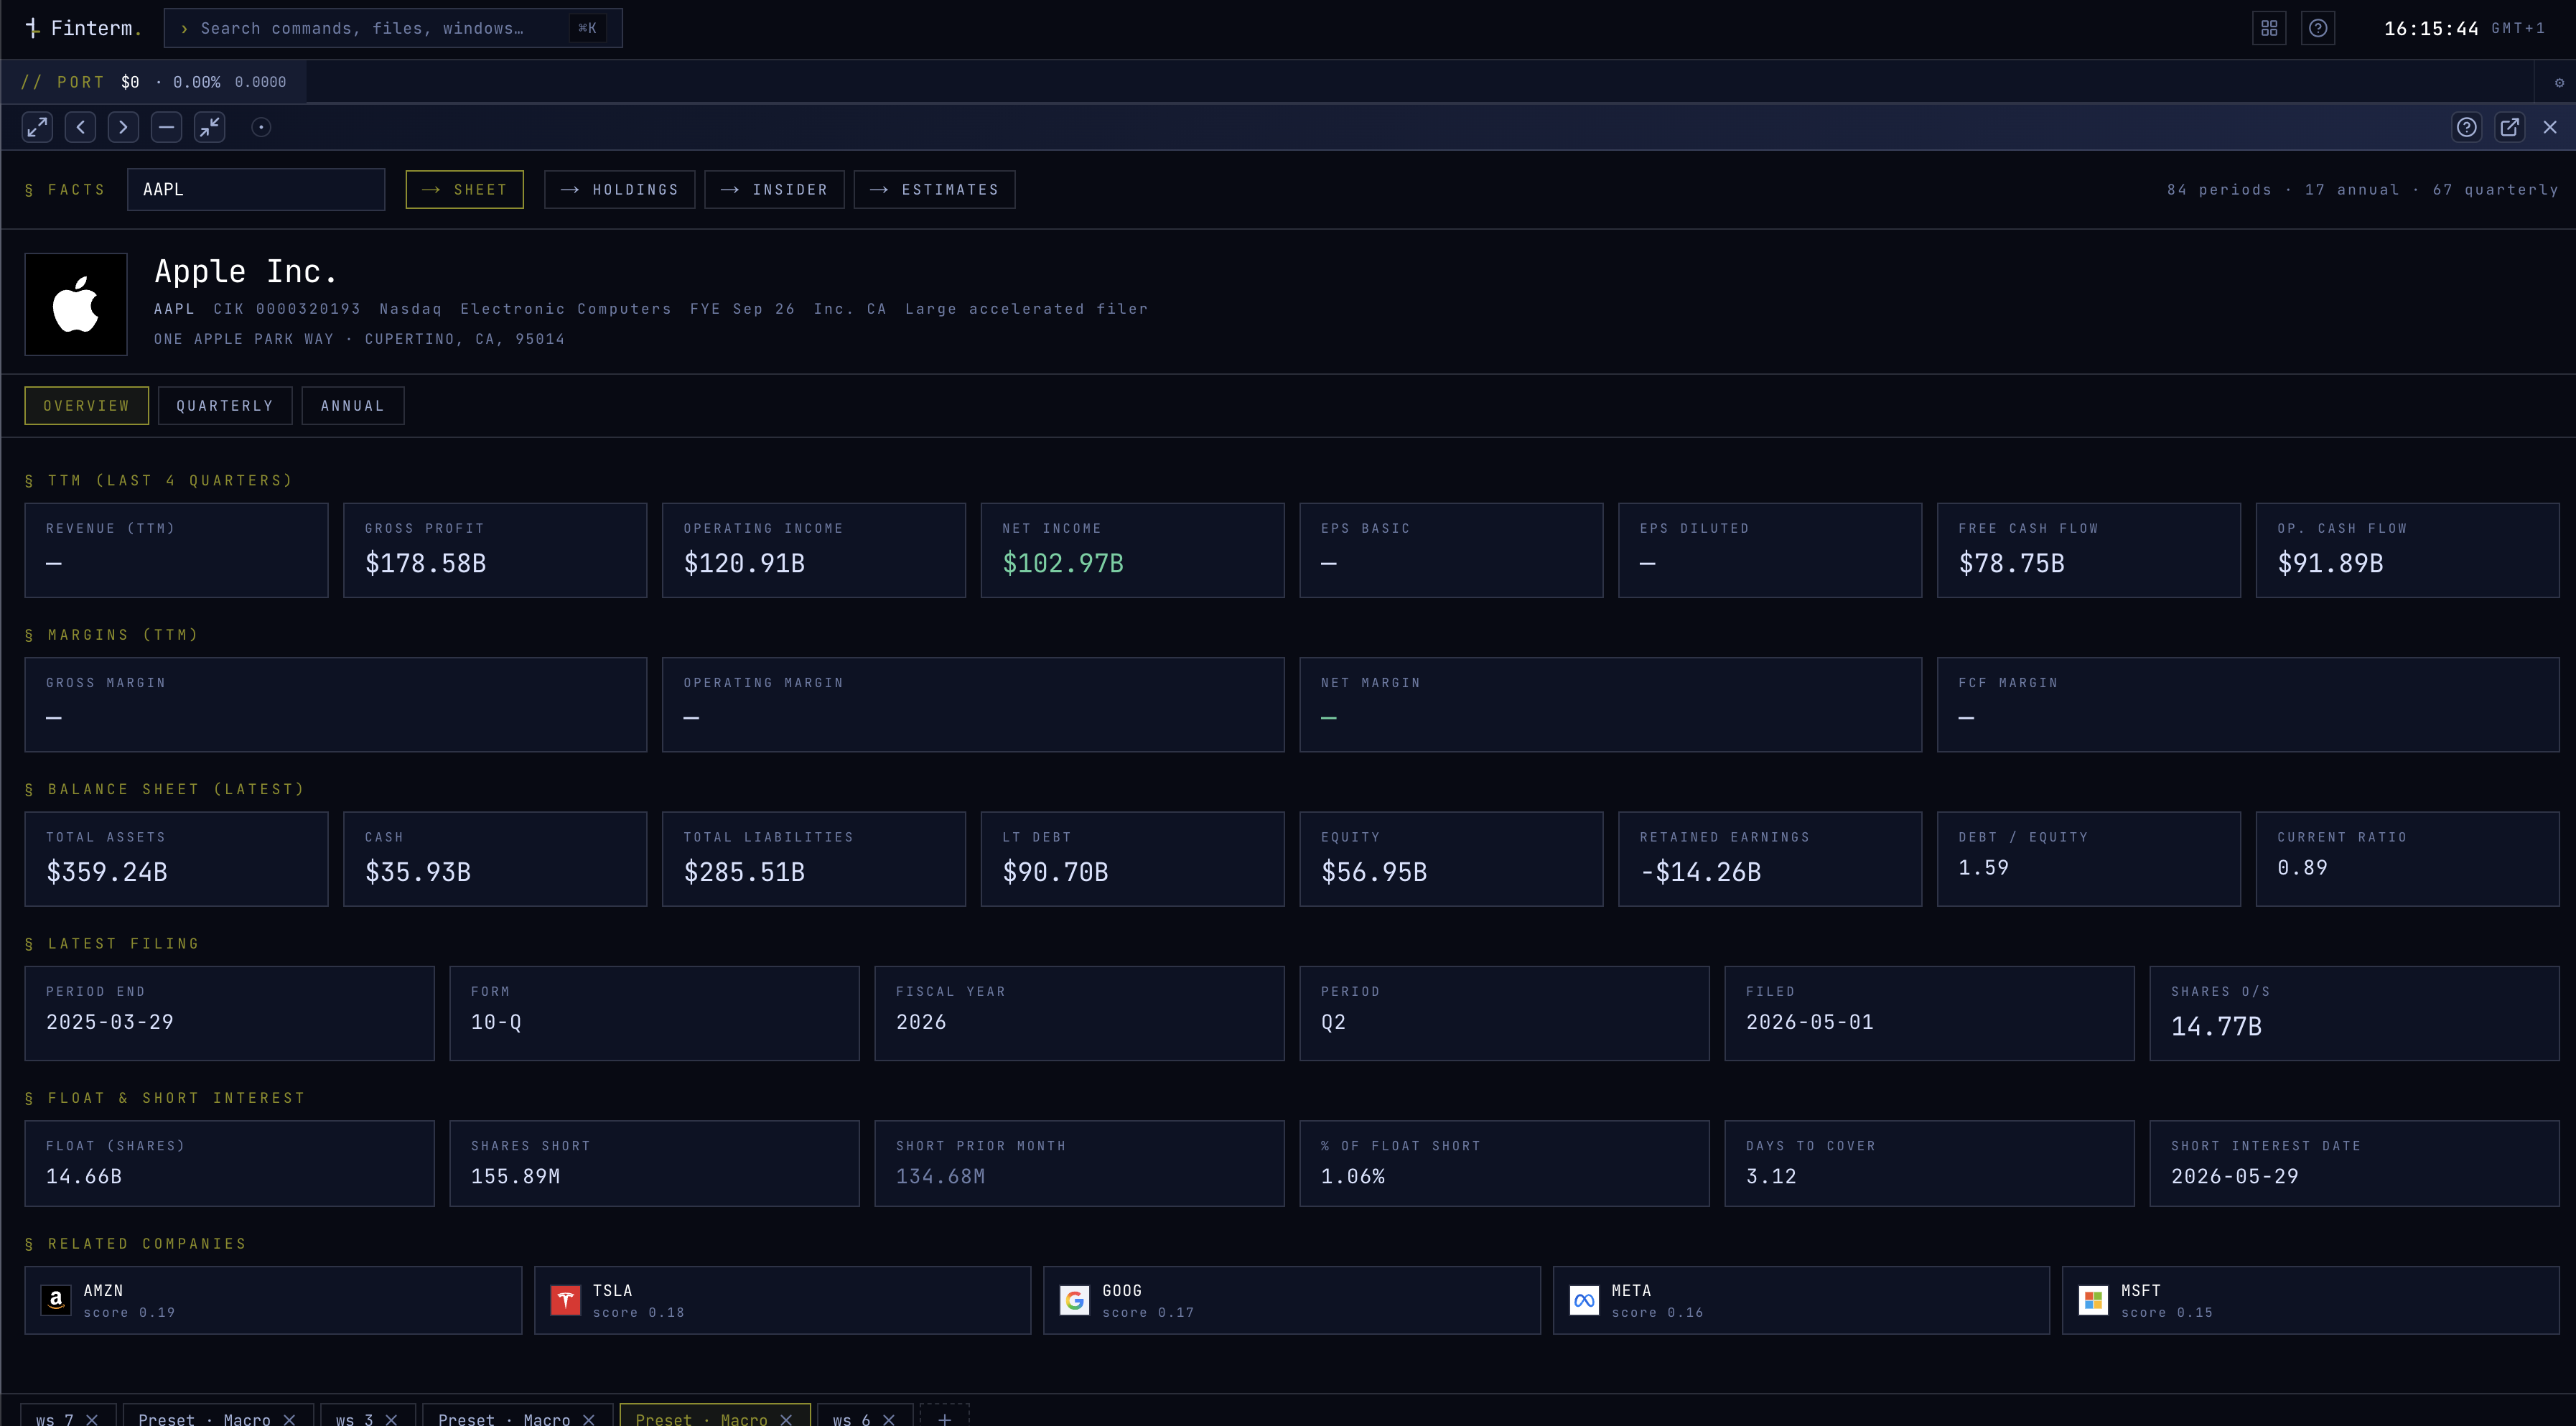Switch to the QUARTERLY tab
The width and height of the screenshot is (2576, 1426).
click(225, 405)
